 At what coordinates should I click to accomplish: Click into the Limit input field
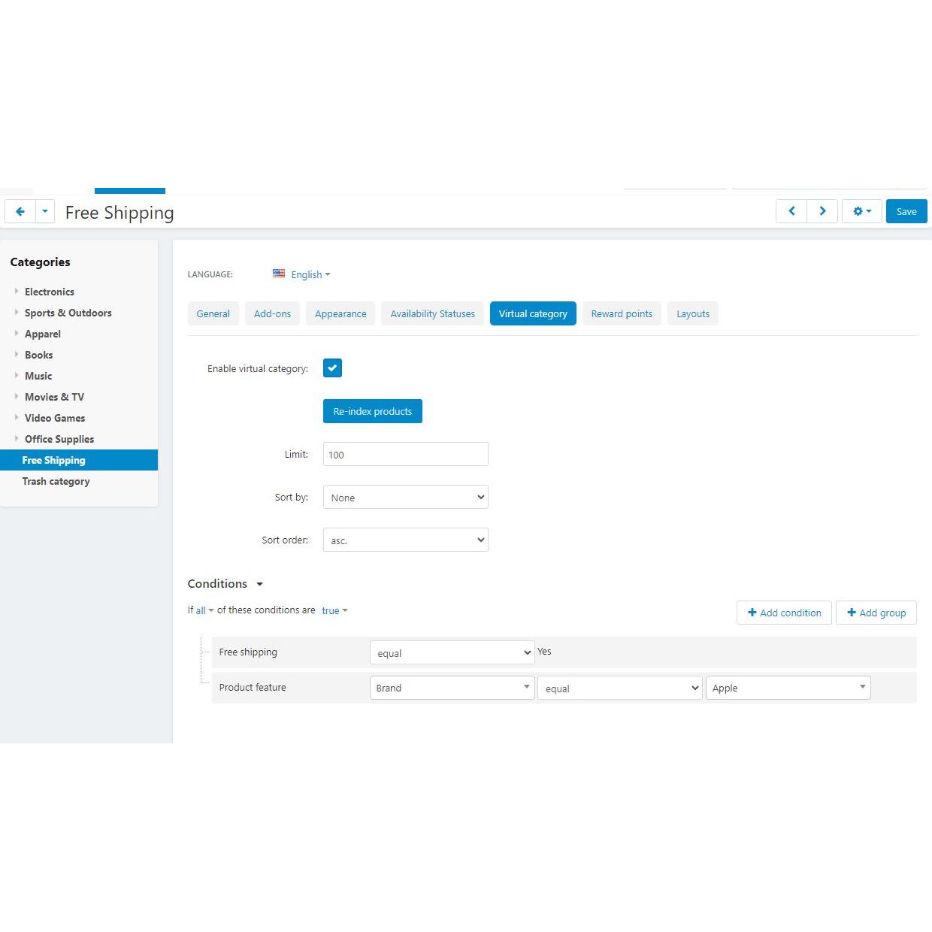(x=405, y=455)
